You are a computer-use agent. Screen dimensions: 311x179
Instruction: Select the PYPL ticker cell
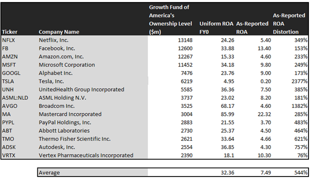8,123
